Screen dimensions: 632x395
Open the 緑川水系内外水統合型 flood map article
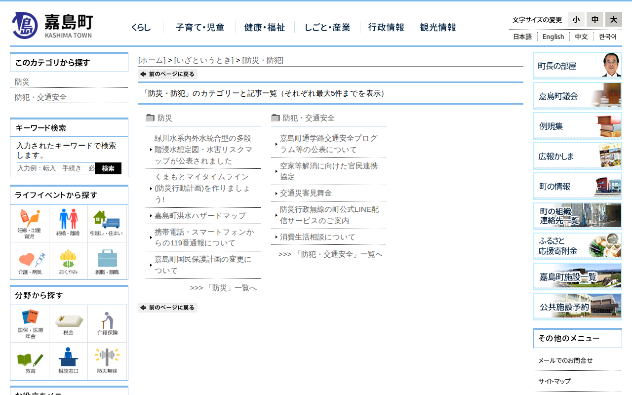coord(203,150)
